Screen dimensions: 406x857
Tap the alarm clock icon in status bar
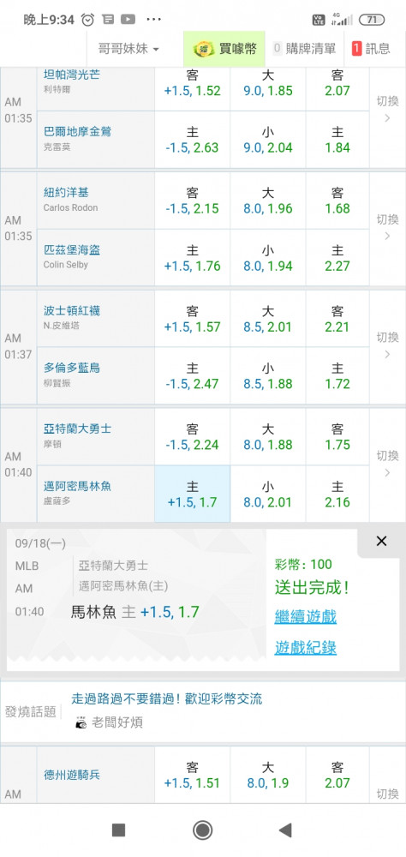pos(87,20)
